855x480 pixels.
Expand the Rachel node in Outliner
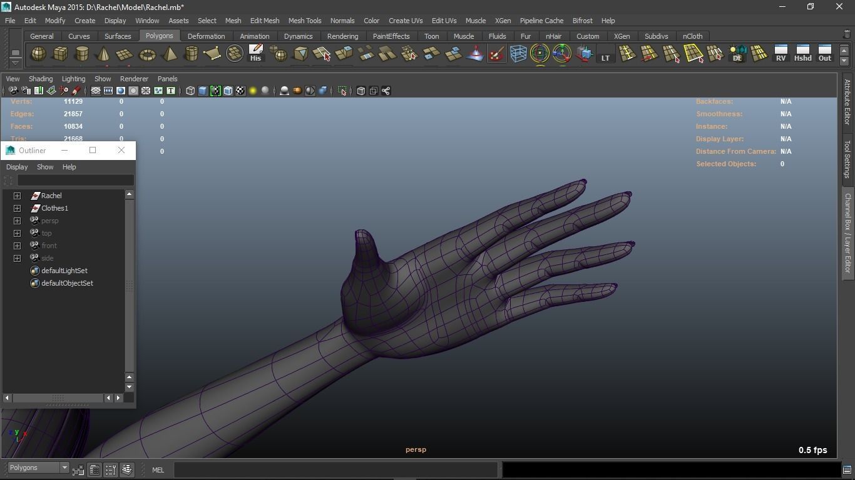coord(18,196)
